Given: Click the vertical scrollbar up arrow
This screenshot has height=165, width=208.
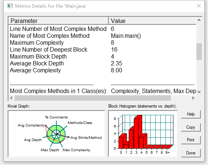Looking at the screenshot, I should click(x=199, y=20).
